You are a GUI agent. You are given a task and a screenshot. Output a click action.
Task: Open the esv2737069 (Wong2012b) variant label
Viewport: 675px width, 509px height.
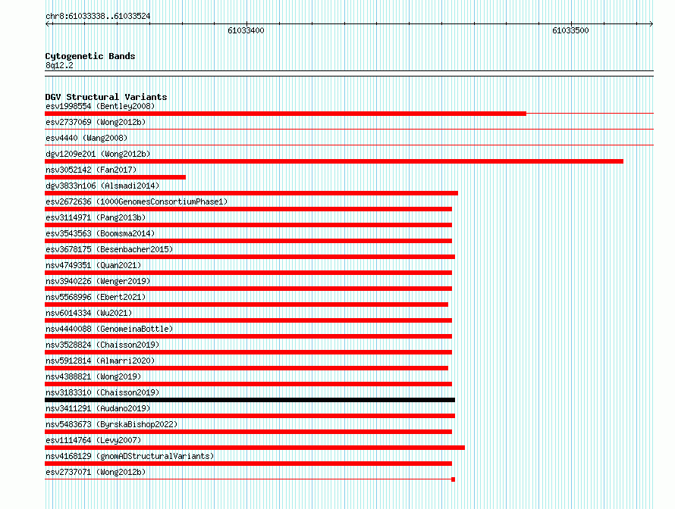click(x=96, y=122)
